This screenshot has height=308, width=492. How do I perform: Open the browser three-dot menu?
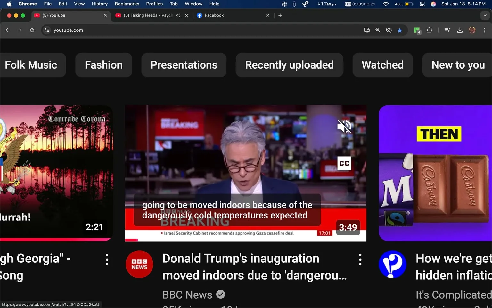point(485,30)
